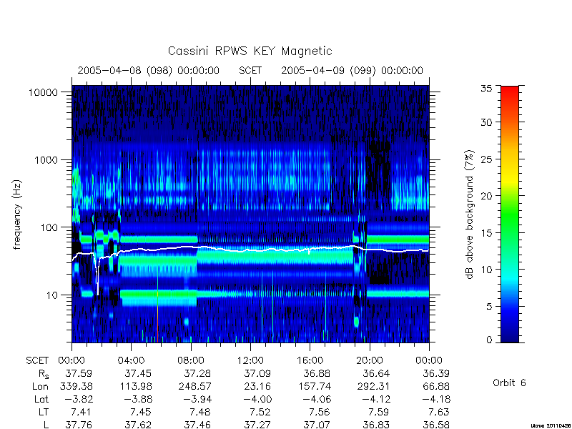
Task: Click the 'frequency (Hz)' axis label
Action: [x=17, y=214]
